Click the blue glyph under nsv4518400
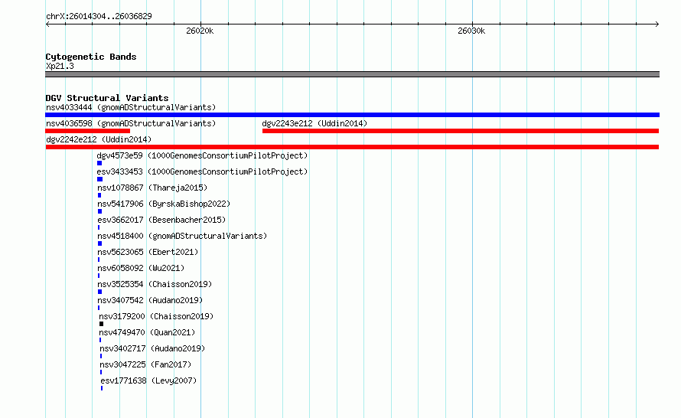Screen dimensions: 681x418 point(100,243)
